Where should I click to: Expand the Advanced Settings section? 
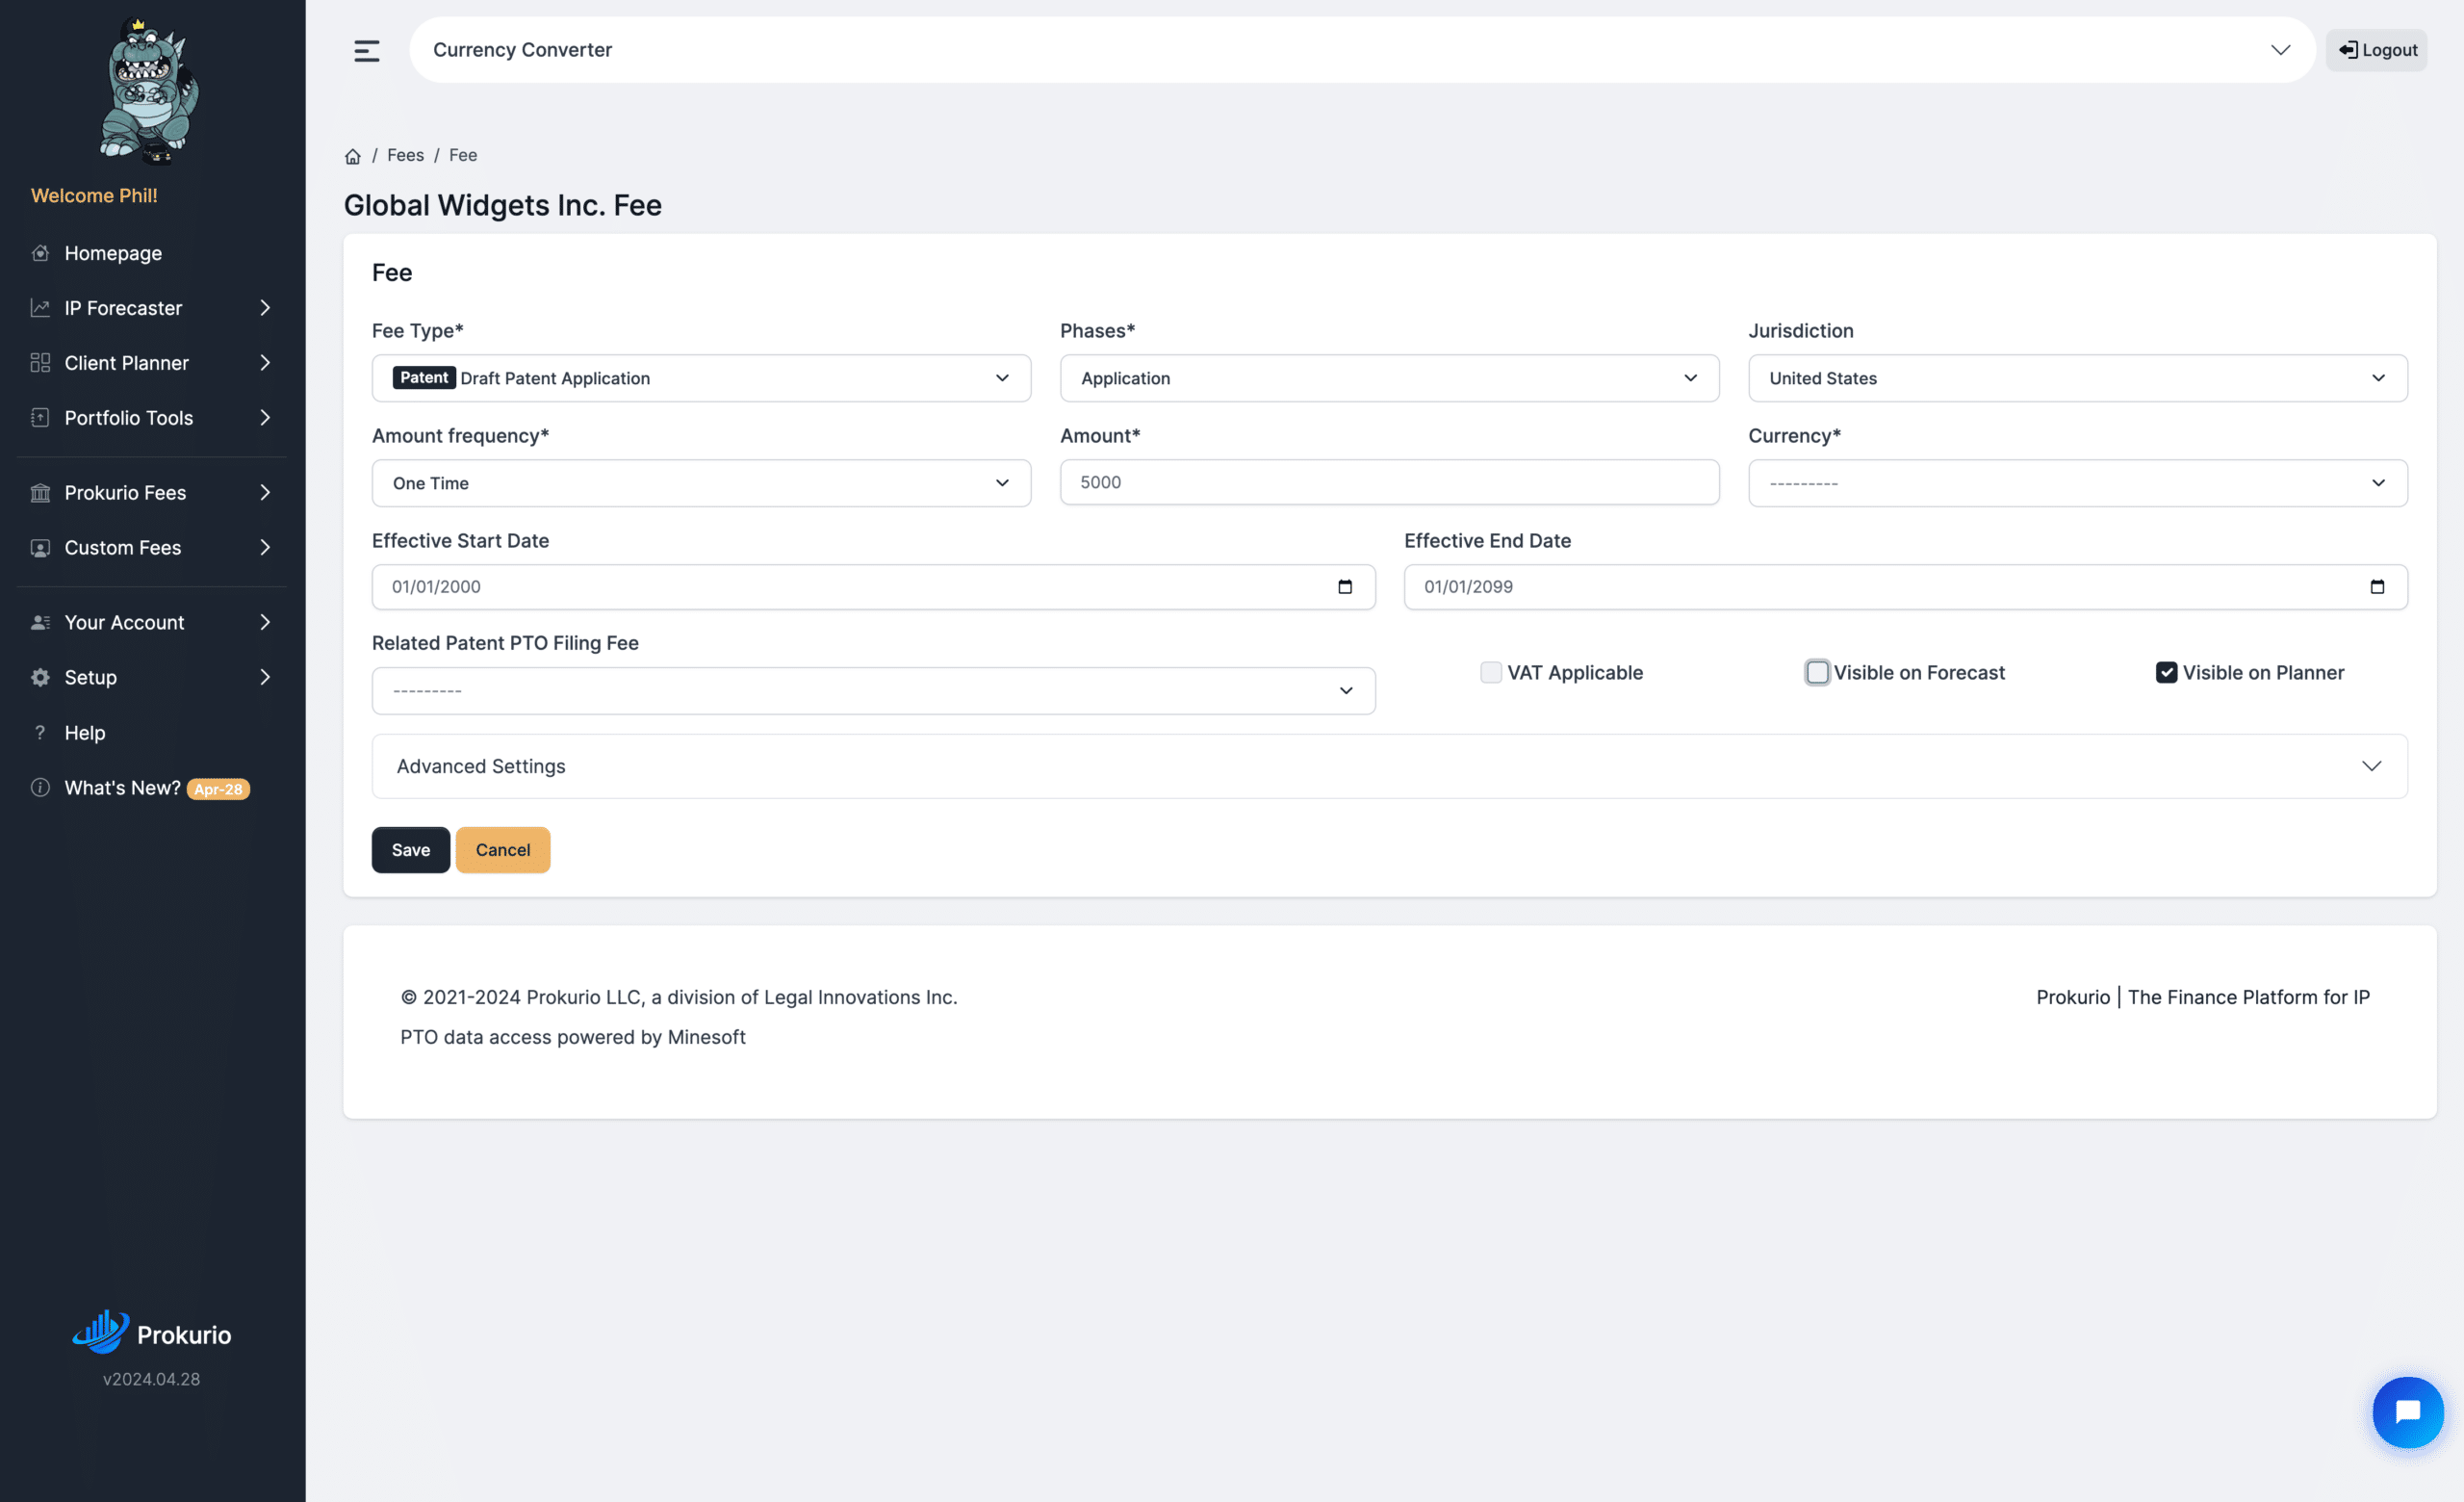pos(1389,766)
